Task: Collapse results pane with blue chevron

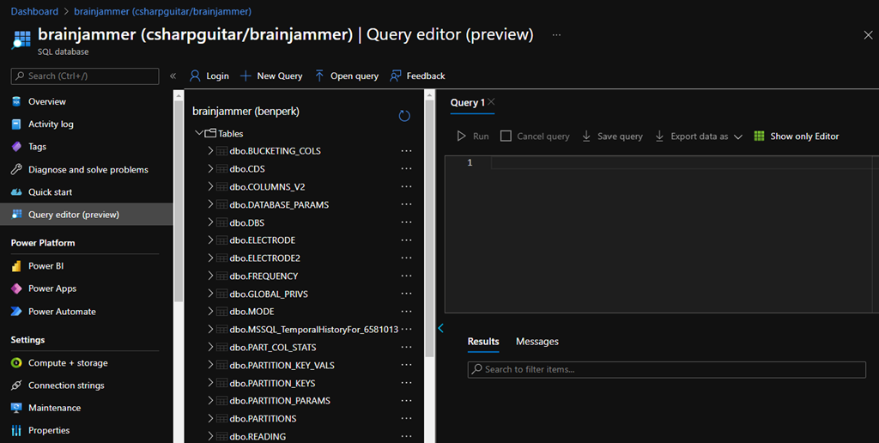Action: [440, 328]
